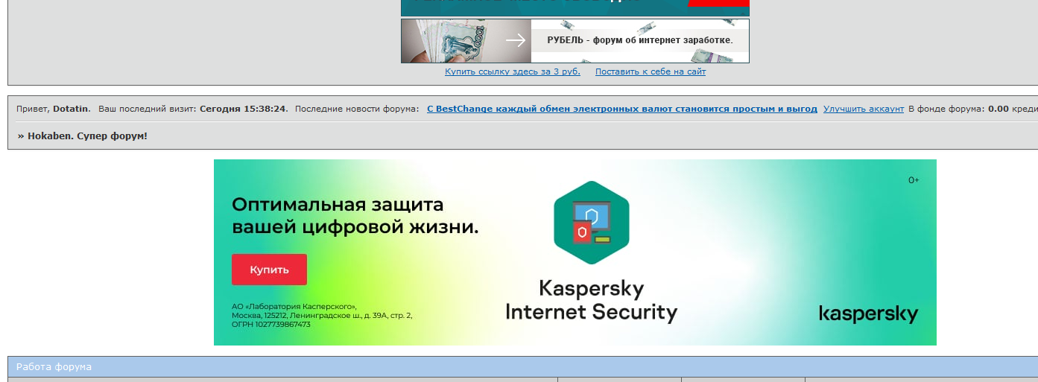This screenshot has height=382, width=1038.
Task: Click the 0+ age rating label
Action: pos(914,180)
